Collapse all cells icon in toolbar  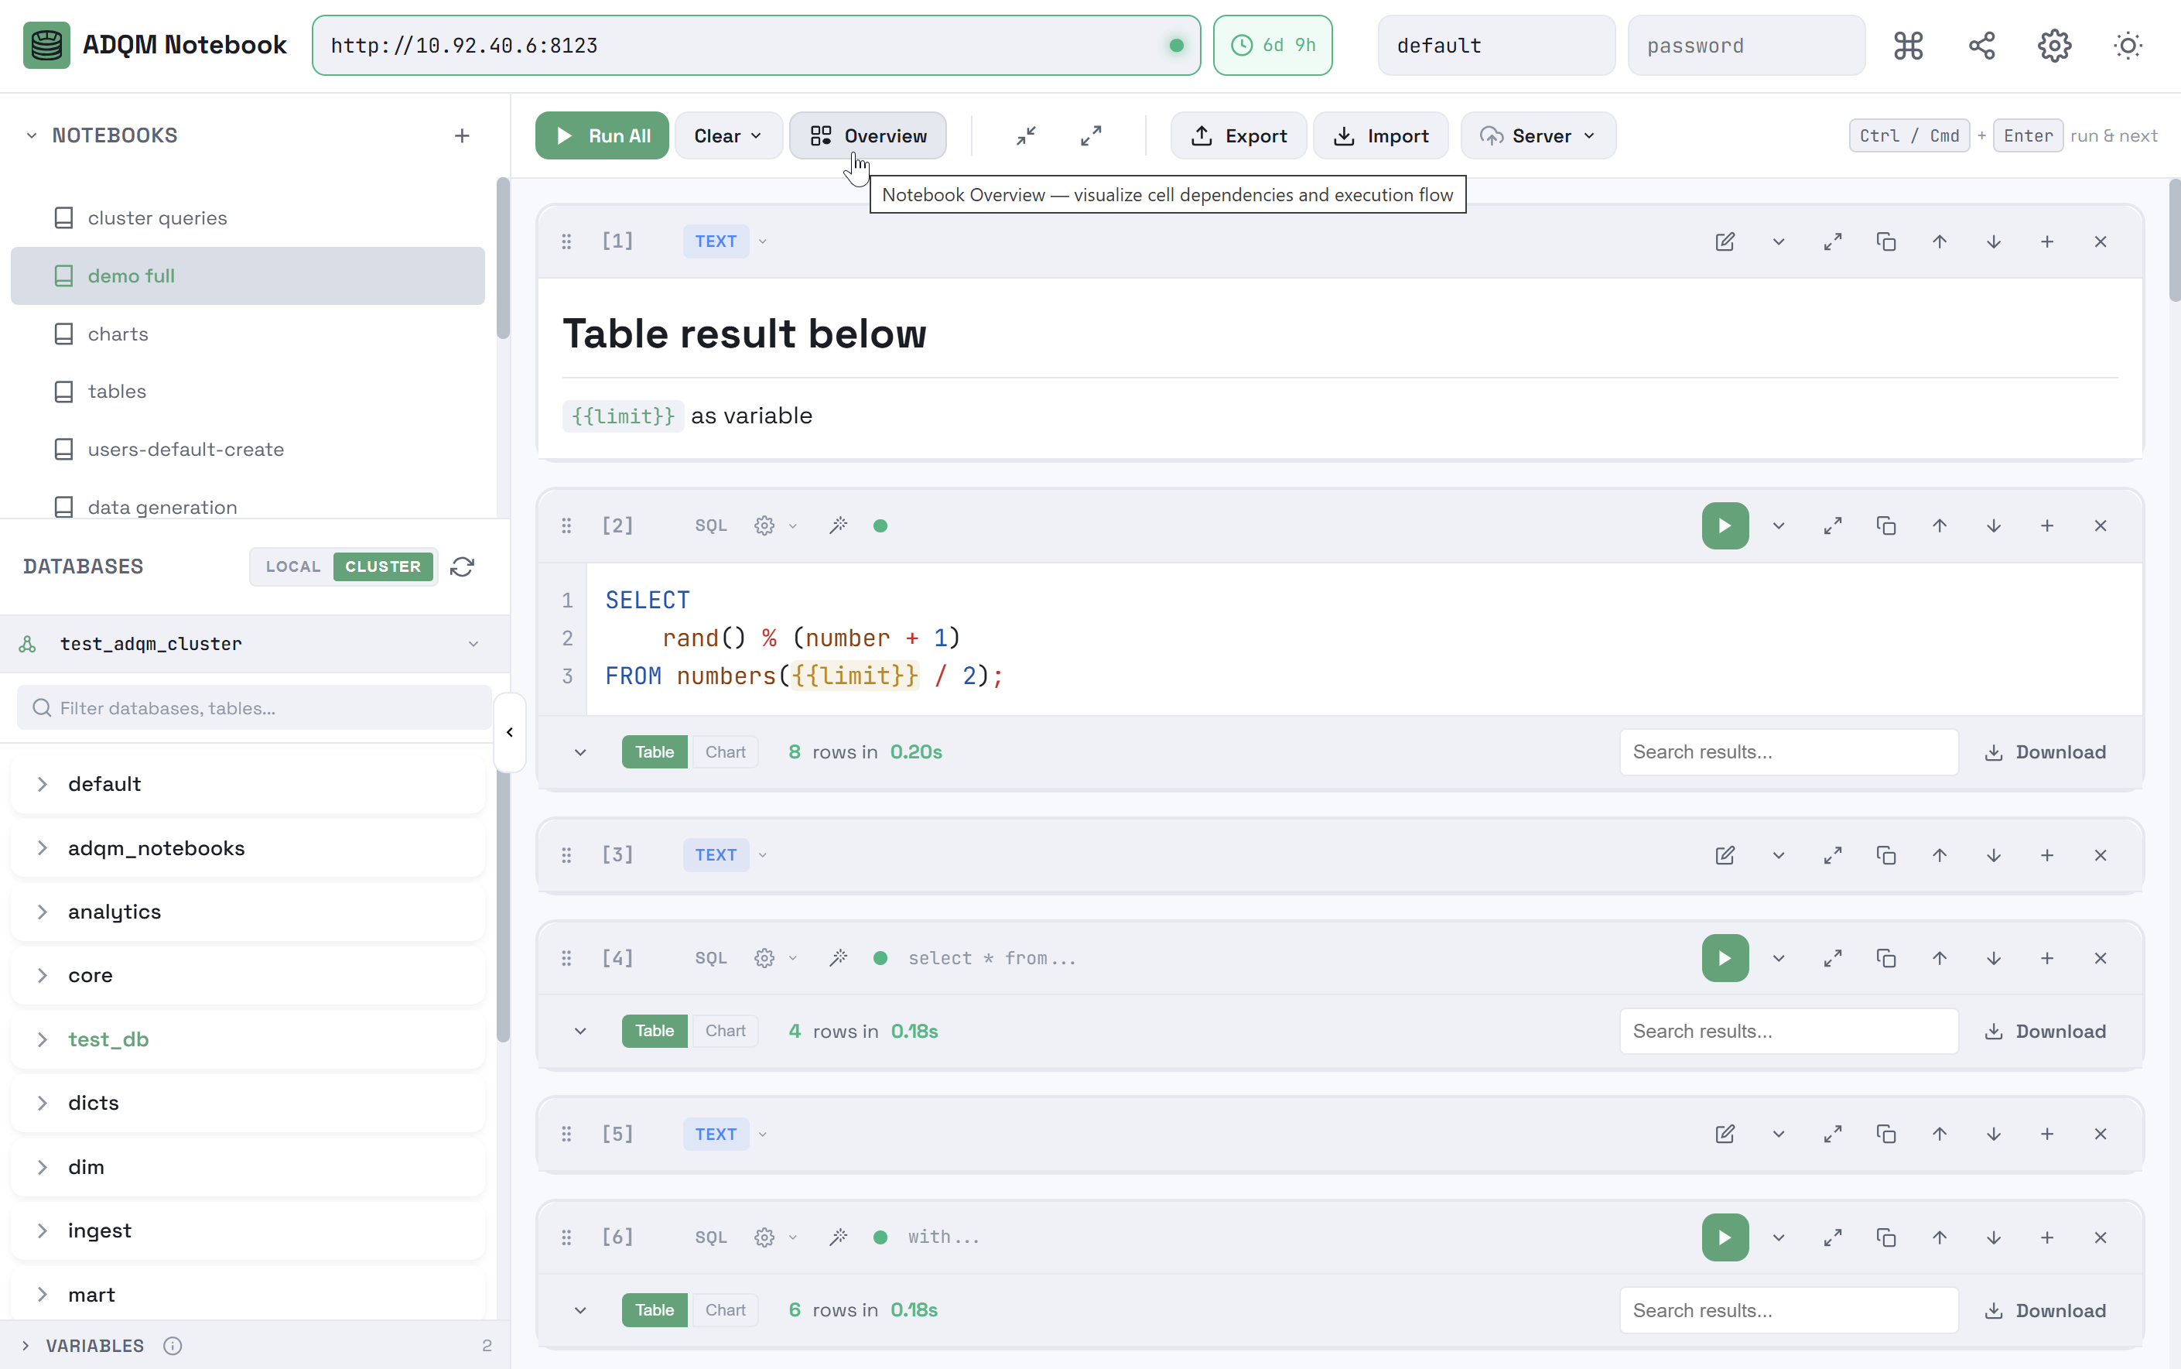coord(1025,135)
